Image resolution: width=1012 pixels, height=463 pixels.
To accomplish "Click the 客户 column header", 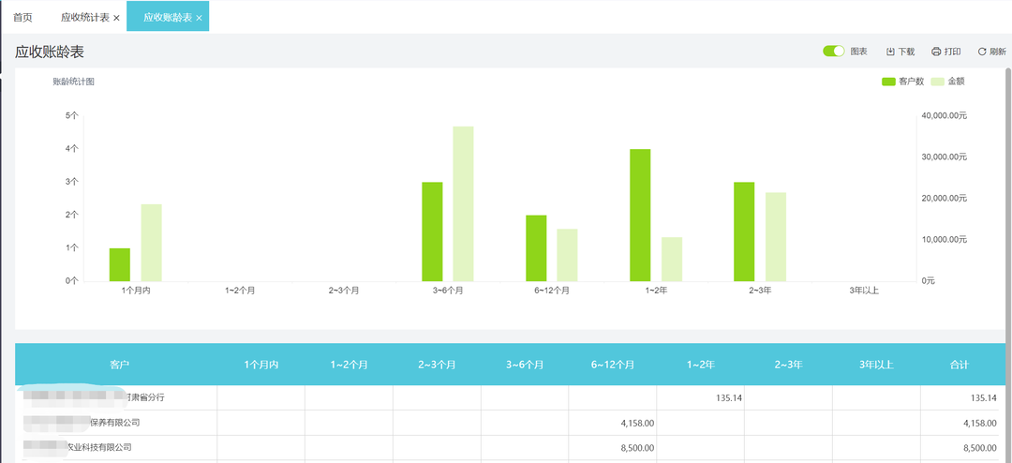I will point(119,364).
